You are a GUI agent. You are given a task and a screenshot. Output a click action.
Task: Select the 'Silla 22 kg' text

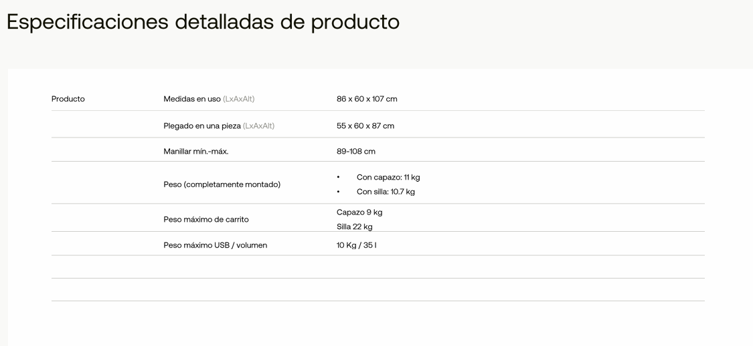[354, 226]
